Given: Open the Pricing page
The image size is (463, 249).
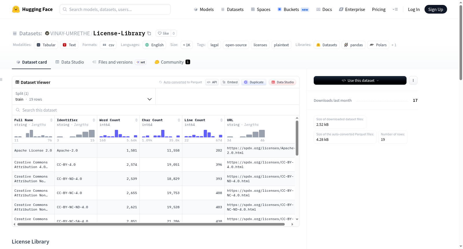Looking at the screenshot, I should 379,9.
